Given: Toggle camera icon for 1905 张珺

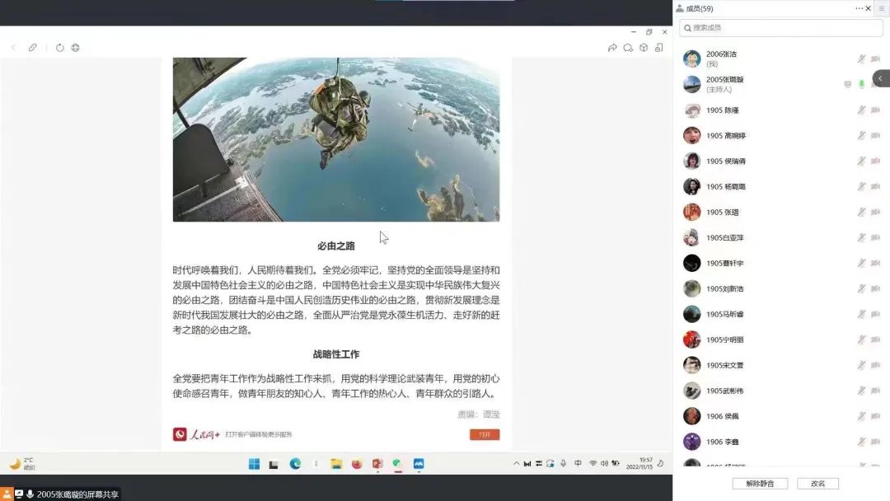Looking at the screenshot, I should pos(875,212).
